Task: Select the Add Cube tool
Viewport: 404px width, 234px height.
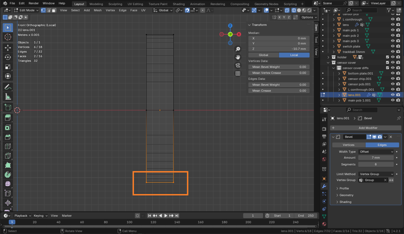Action: [x=7, y=107]
